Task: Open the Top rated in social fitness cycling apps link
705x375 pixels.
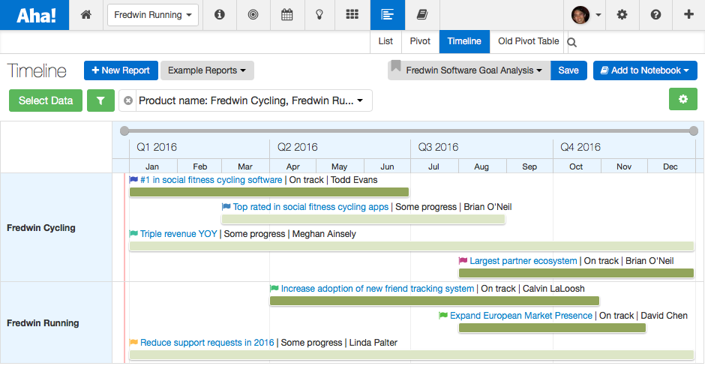Action: point(310,207)
